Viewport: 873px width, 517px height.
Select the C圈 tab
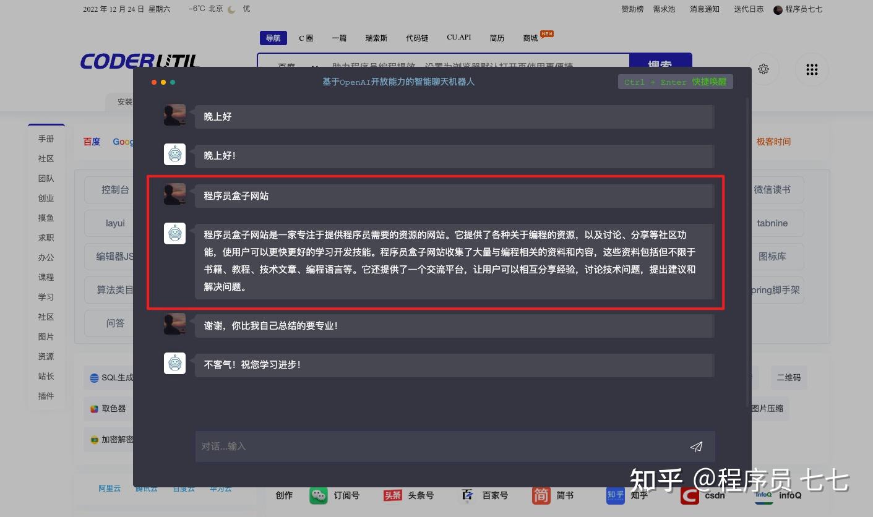point(306,38)
